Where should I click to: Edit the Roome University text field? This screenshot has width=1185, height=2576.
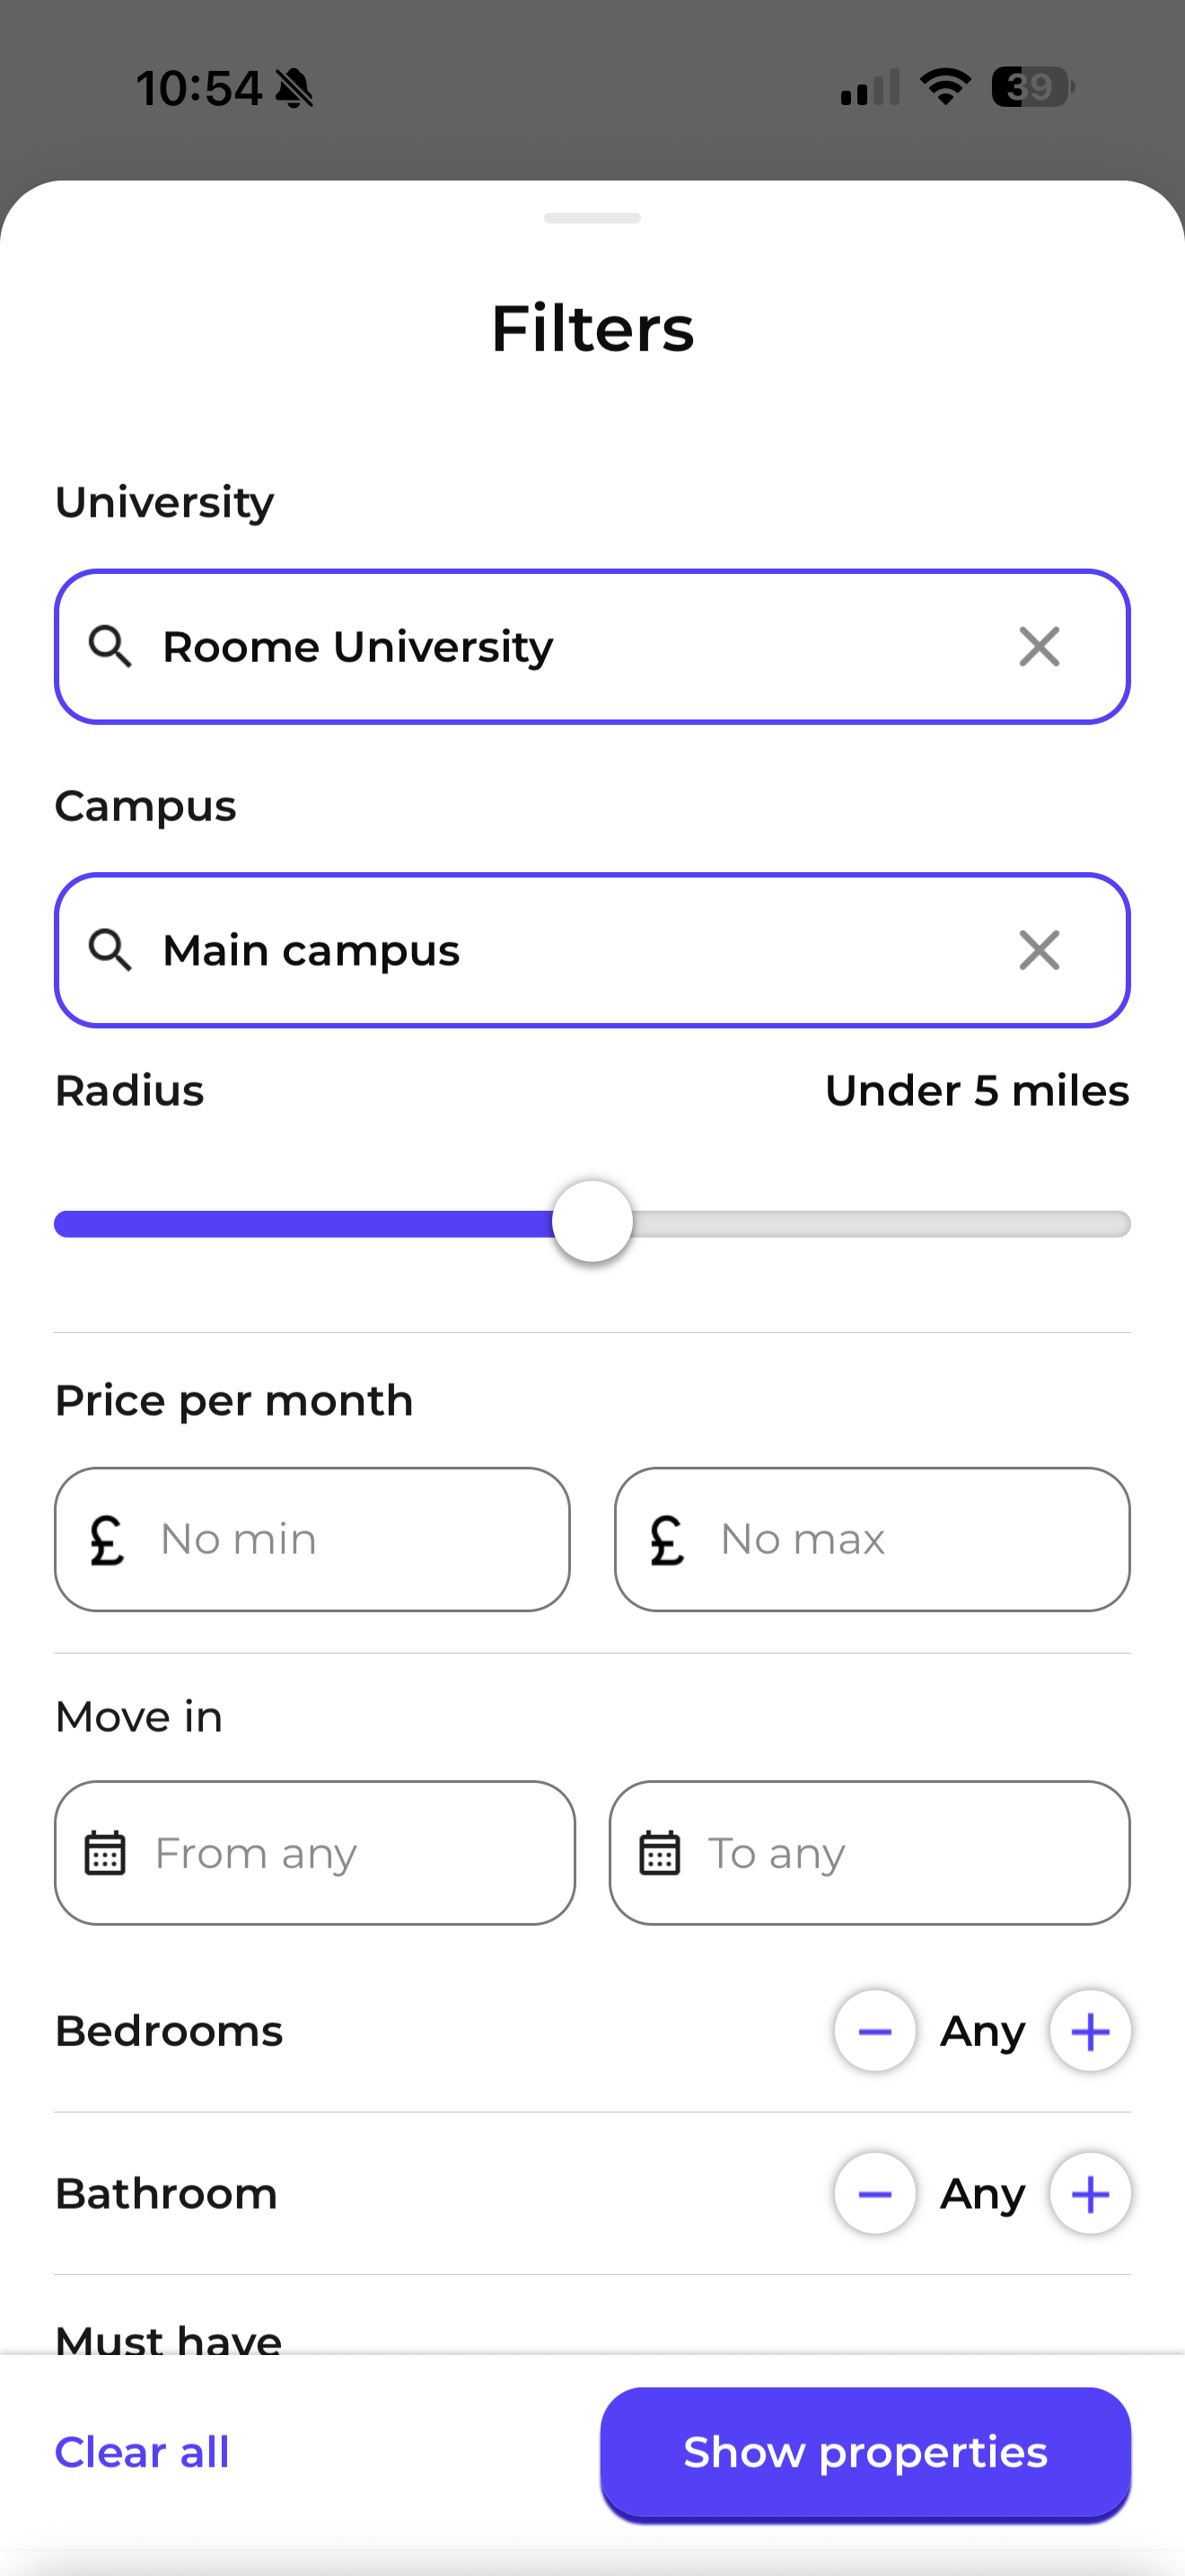559,647
